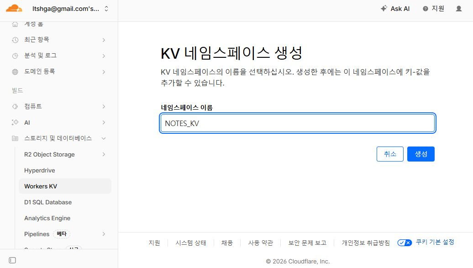
Task: Focus the 네임스페이스 이름 input field
Action: 298,123
